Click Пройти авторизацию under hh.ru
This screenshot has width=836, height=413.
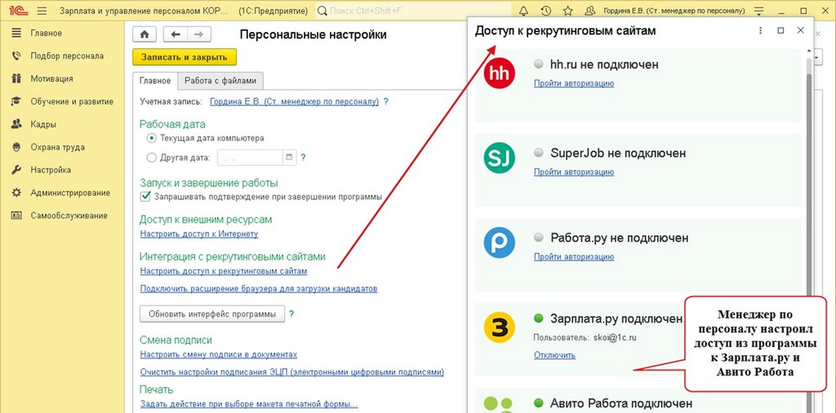574,83
